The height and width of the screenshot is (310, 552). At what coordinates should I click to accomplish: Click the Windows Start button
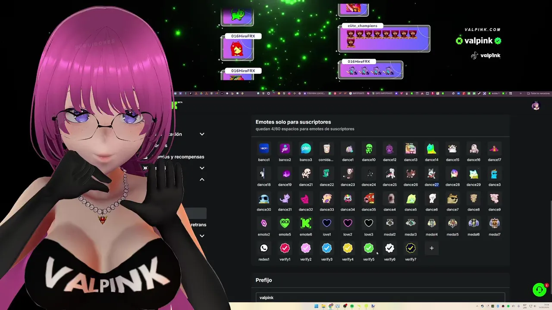[x=316, y=307]
